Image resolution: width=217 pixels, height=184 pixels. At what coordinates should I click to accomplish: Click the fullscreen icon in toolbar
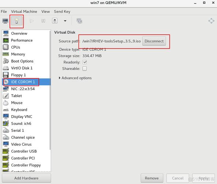(x=211, y=21)
